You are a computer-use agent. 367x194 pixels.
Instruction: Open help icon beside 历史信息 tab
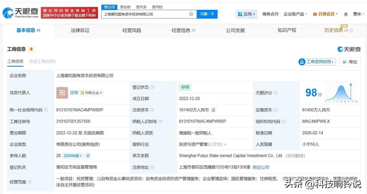[351, 30]
